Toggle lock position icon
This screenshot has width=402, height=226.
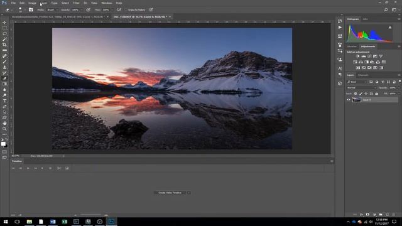coord(366,94)
